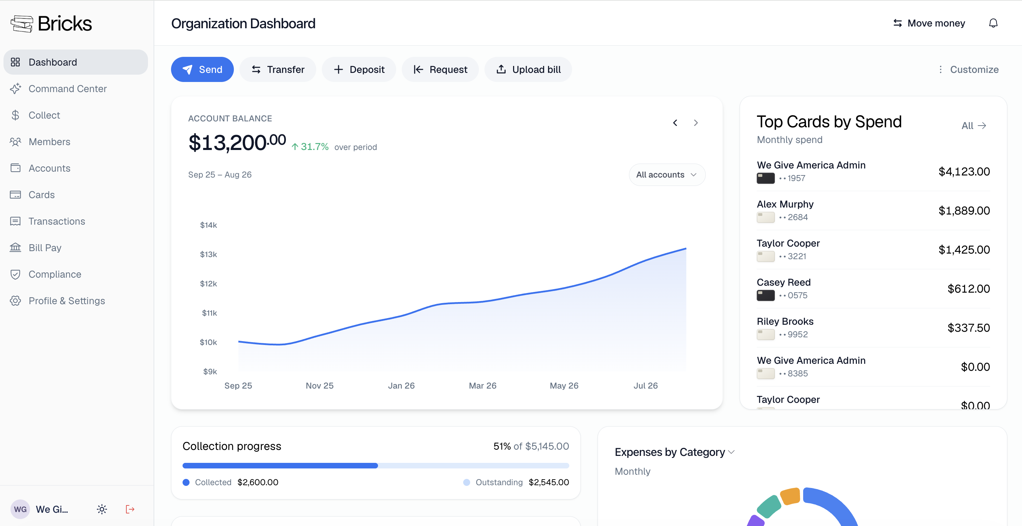Go to next account balance period
The height and width of the screenshot is (526, 1022).
point(696,123)
